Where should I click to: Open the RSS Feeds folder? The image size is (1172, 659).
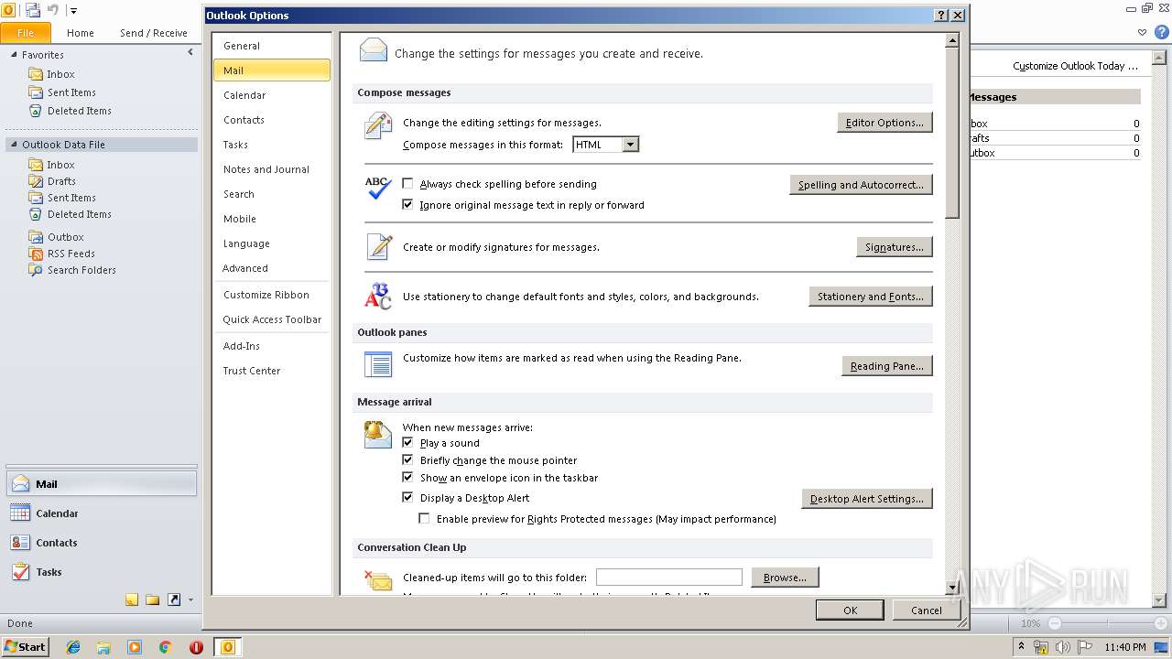(71, 254)
